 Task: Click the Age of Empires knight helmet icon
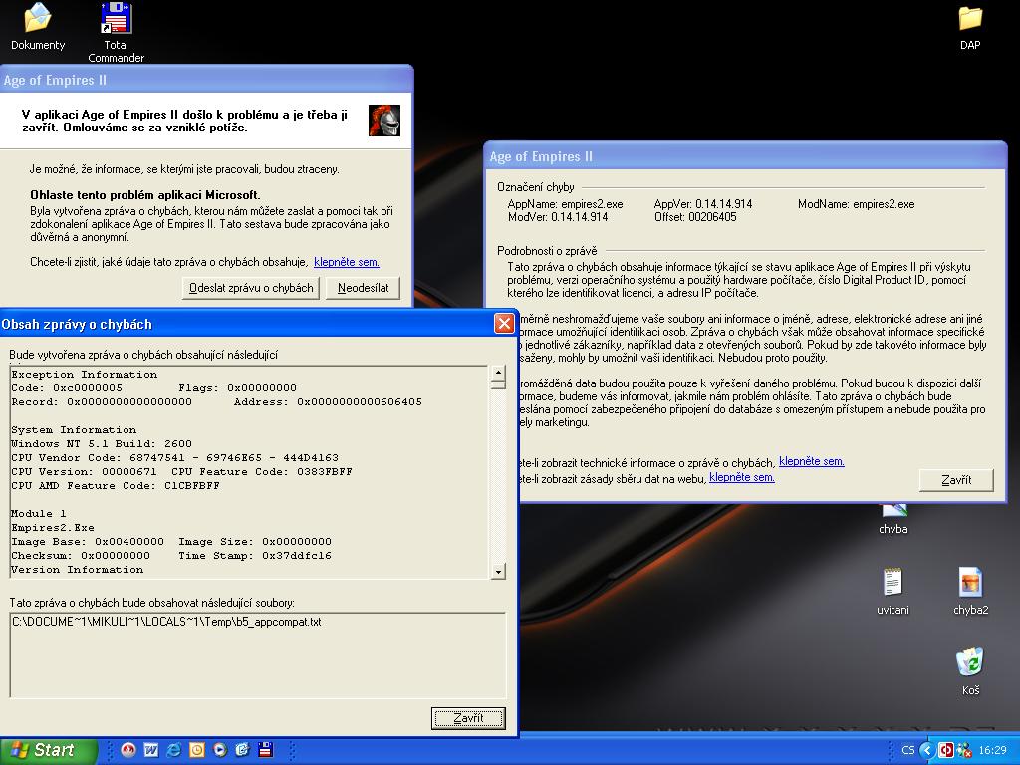pyautogui.click(x=383, y=121)
